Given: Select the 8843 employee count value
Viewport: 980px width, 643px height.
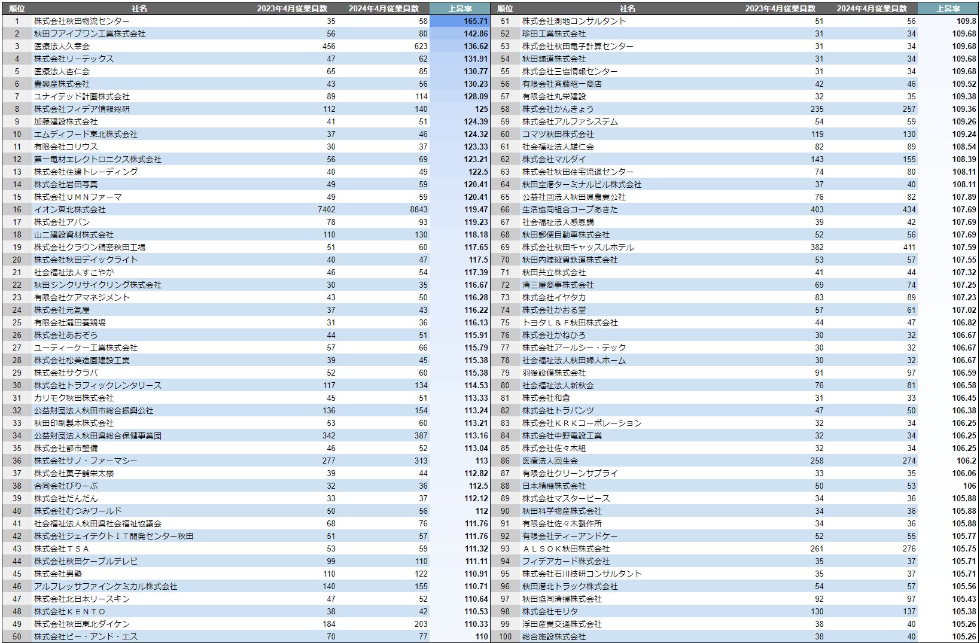Looking at the screenshot, I should click(419, 209).
